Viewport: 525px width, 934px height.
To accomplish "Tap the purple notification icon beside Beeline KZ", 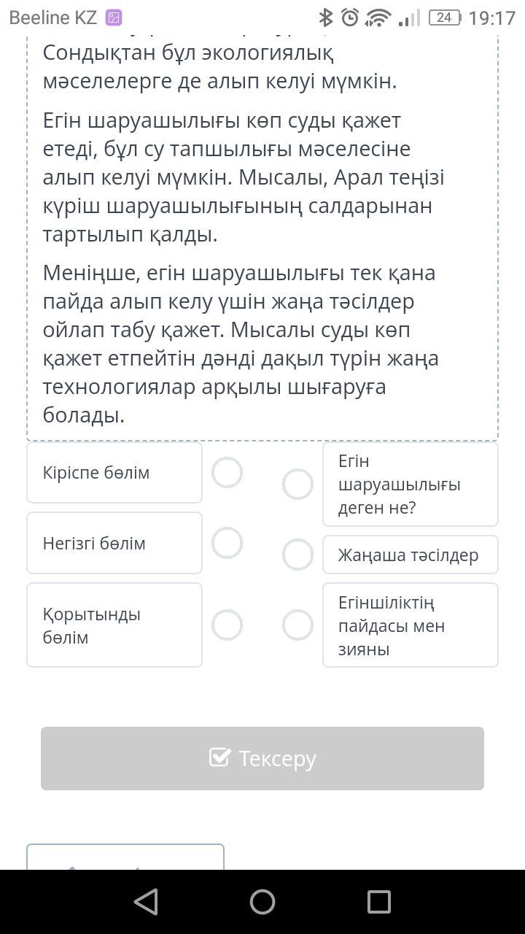I will [x=113, y=18].
